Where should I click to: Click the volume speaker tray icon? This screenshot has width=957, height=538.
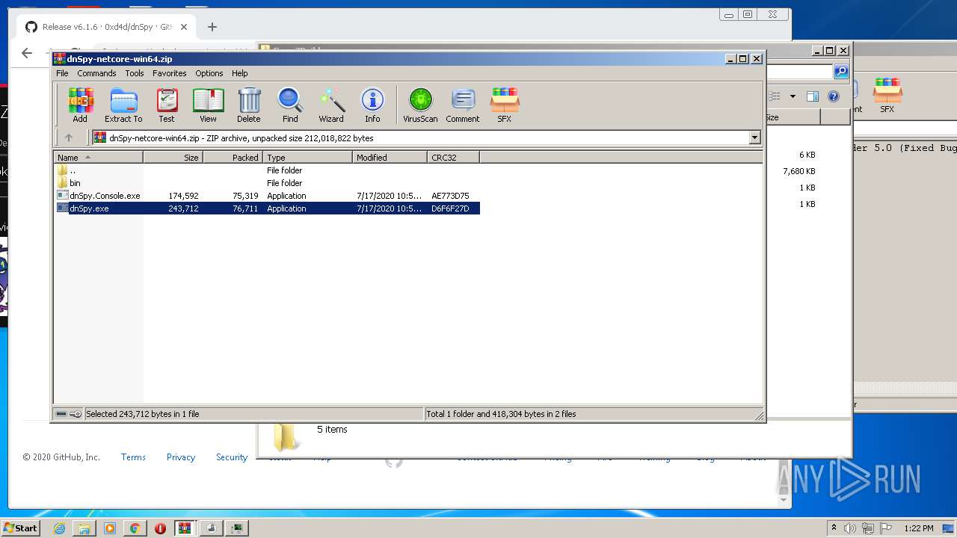(x=850, y=528)
